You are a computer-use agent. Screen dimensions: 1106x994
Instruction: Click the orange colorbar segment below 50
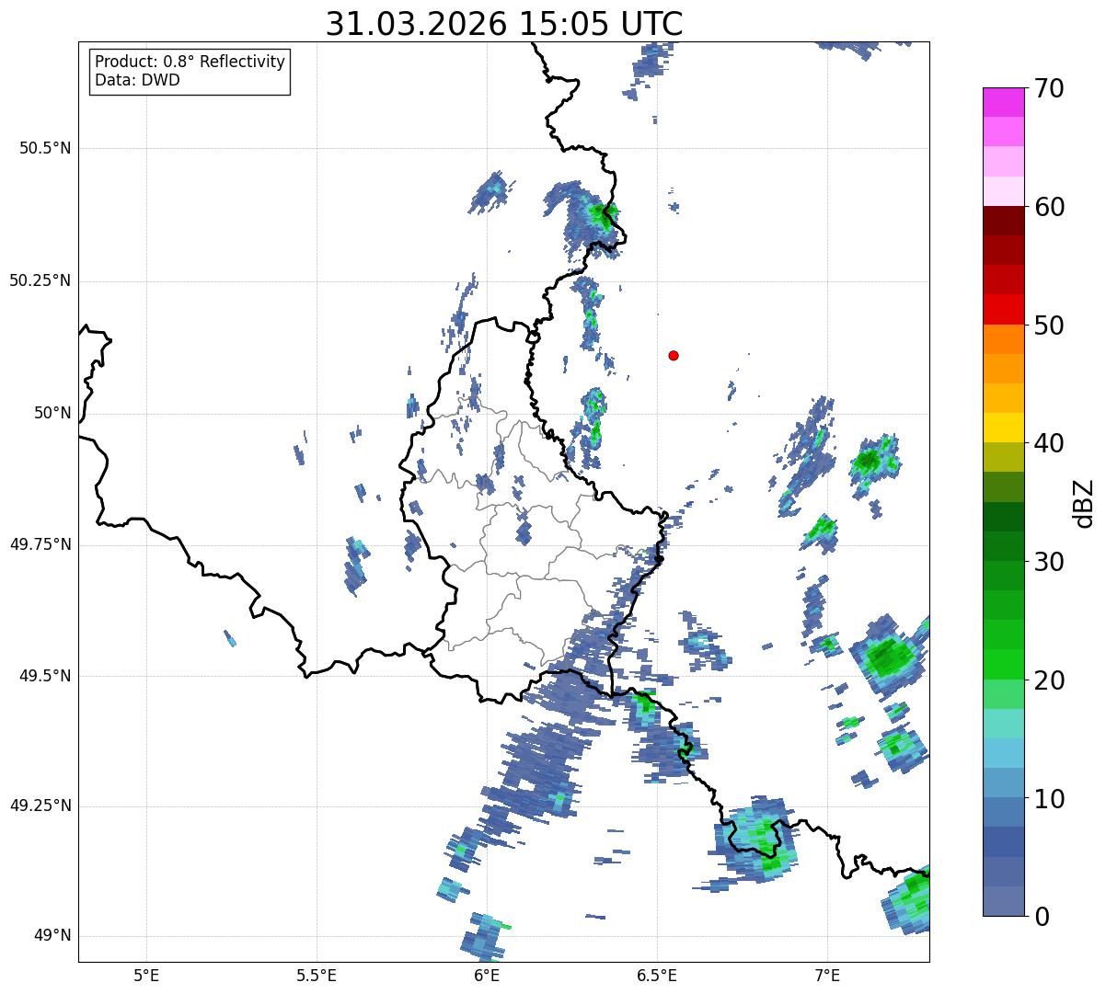tap(1003, 339)
